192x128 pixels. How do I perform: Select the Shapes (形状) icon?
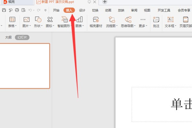(x=38, y=20)
